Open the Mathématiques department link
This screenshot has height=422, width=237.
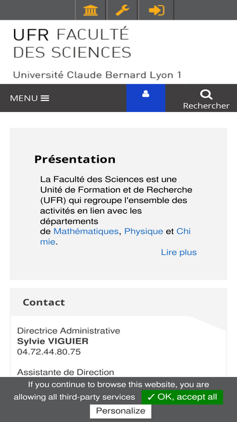(x=86, y=231)
